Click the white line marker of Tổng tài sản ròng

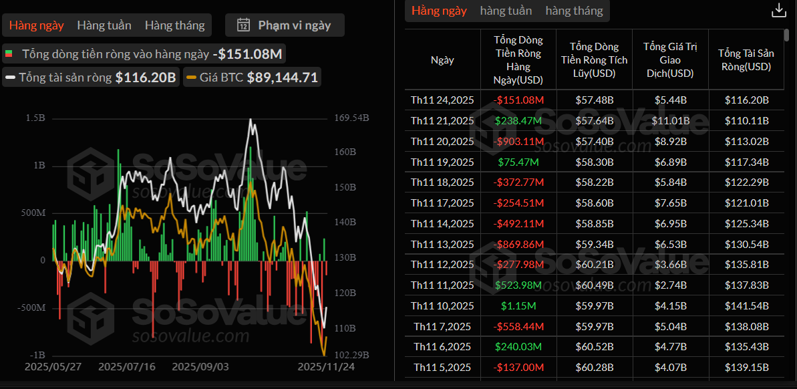click(x=11, y=78)
